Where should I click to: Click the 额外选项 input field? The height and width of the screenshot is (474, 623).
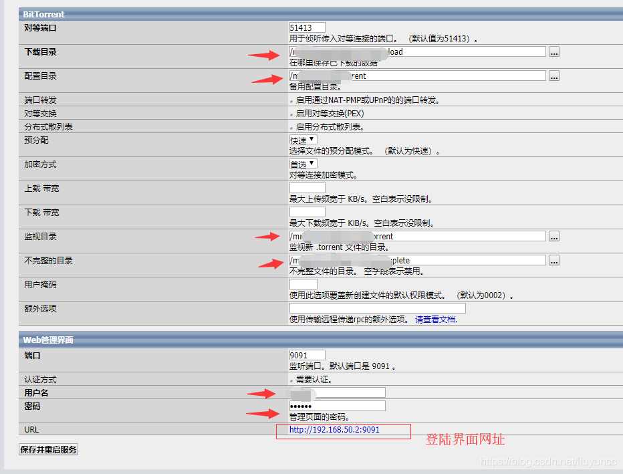point(378,308)
